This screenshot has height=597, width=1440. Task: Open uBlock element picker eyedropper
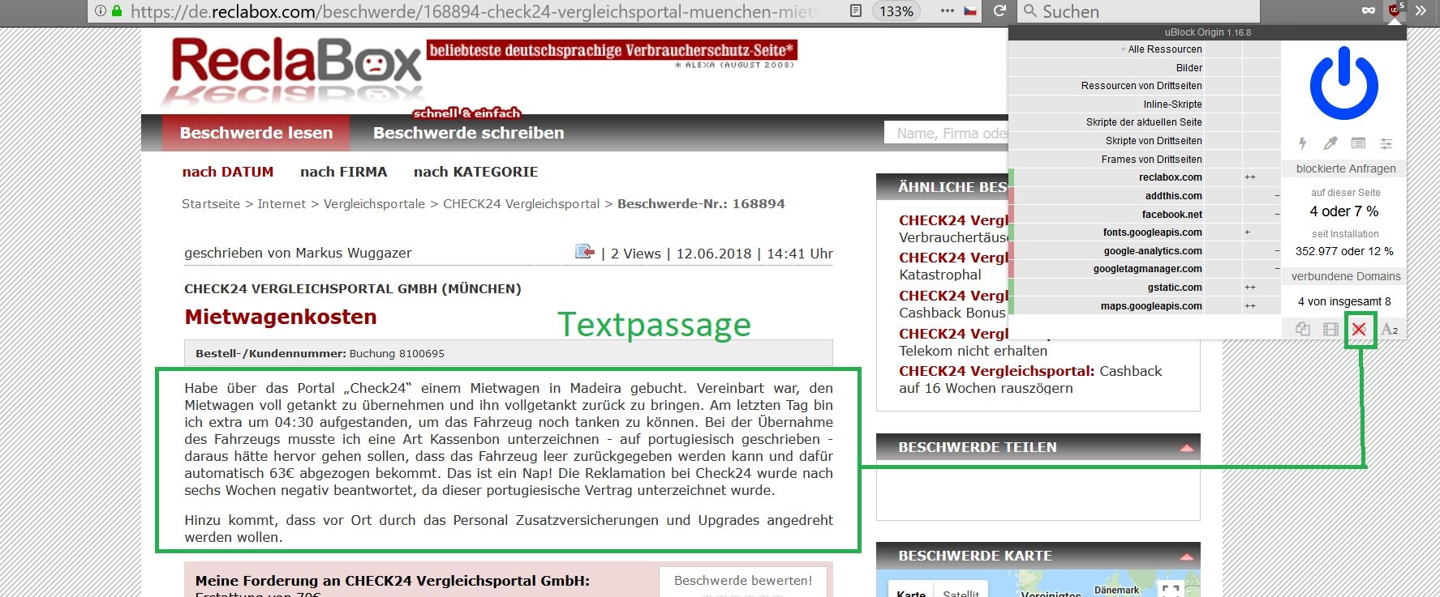point(1330,143)
